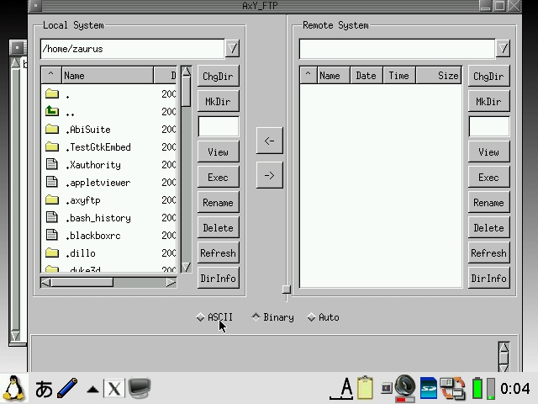Select ASCII transfer mode
This screenshot has height=404, width=538.
tap(200, 317)
